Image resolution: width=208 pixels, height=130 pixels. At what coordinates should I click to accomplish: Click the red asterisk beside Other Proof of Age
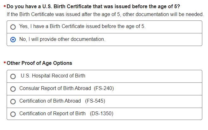[4, 63]
